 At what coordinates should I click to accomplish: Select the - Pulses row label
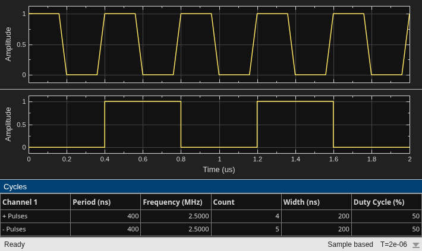[x=14, y=229]
